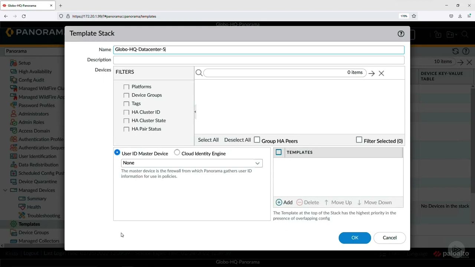475x267 pixels.
Task: Check the Tags filter checkbox
Action: pyautogui.click(x=126, y=104)
